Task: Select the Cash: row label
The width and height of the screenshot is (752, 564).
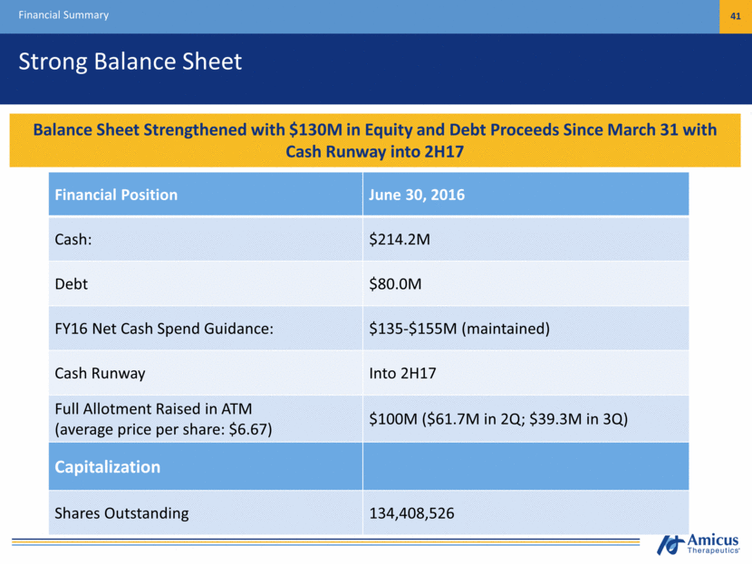Action: point(78,239)
